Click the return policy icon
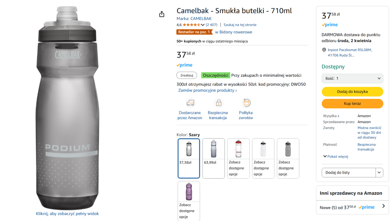This screenshot has height=221, width=392. click(x=246, y=103)
